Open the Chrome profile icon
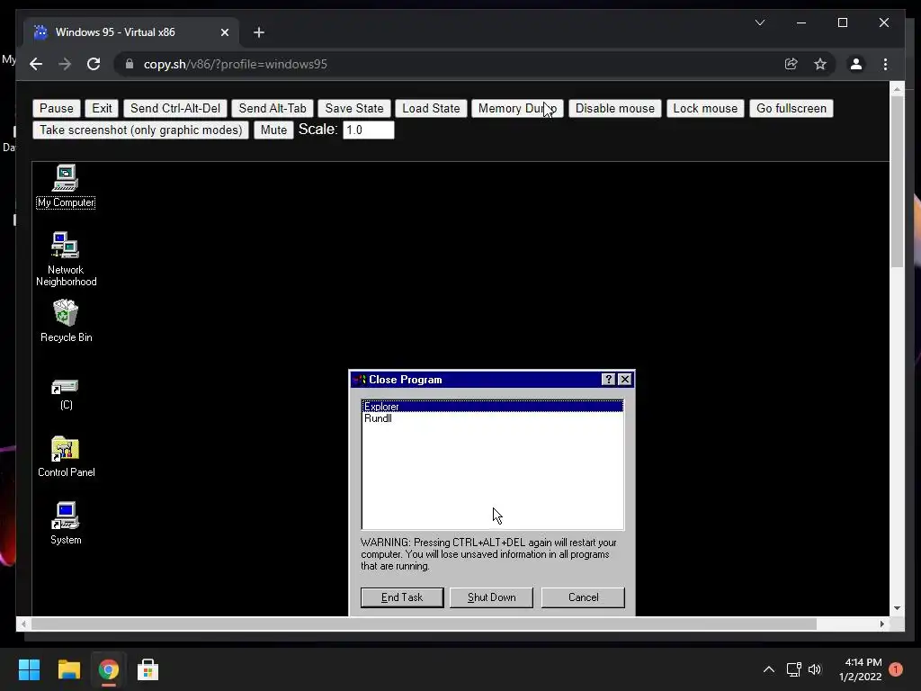The height and width of the screenshot is (691, 921). click(x=856, y=64)
